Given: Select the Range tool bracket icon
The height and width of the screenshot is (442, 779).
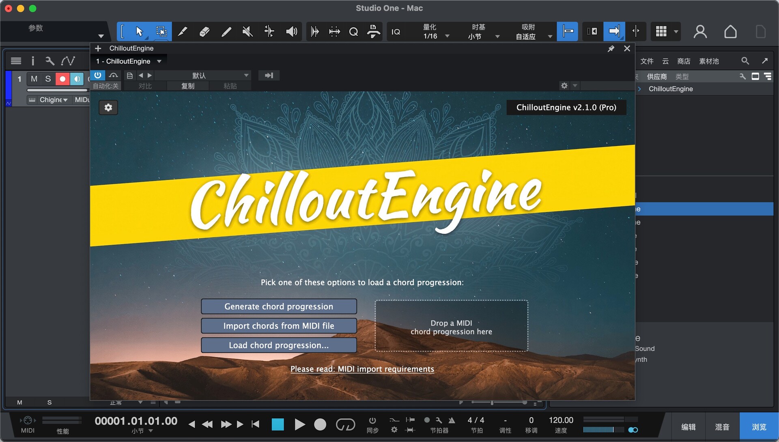Looking at the screenshot, I should 123,31.
